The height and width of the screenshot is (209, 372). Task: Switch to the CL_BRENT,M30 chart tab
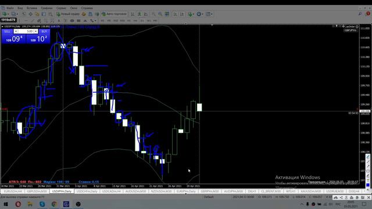[x=271, y=191]
